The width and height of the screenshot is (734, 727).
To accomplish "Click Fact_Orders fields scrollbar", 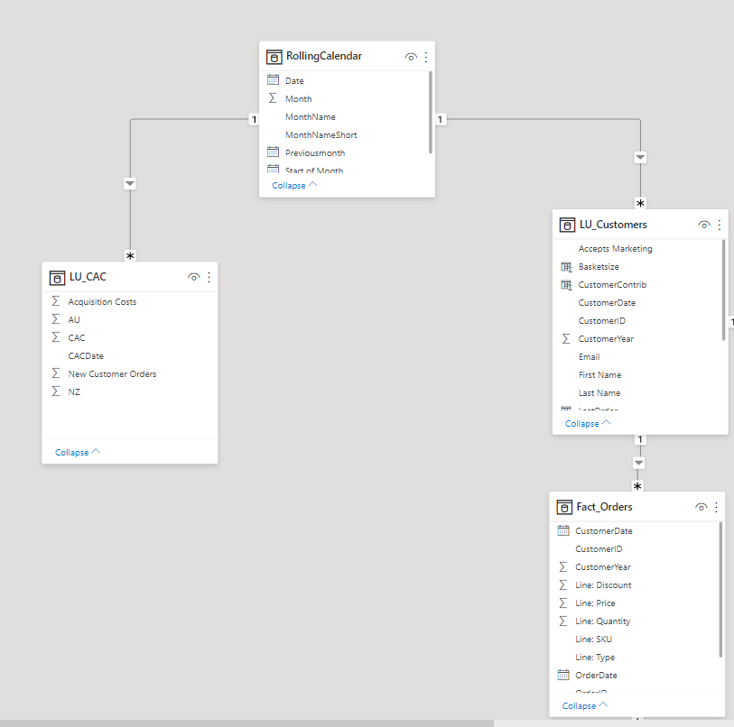I will pos(720,590).
